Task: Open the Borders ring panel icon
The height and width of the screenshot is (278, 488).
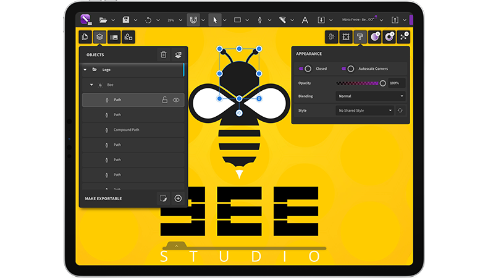Action: [x=389, y=37]
